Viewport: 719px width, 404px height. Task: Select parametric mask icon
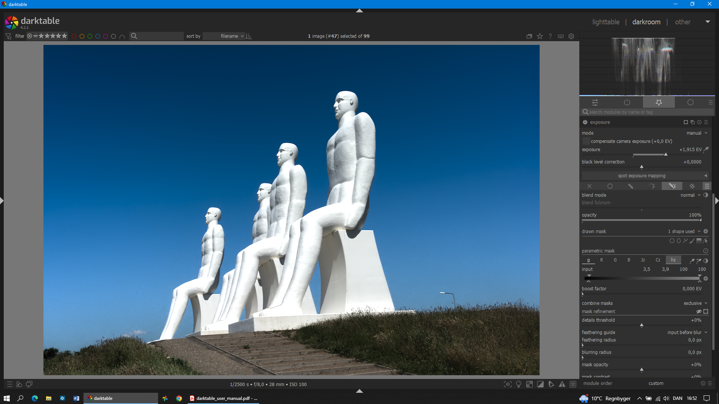click(652, 186)
